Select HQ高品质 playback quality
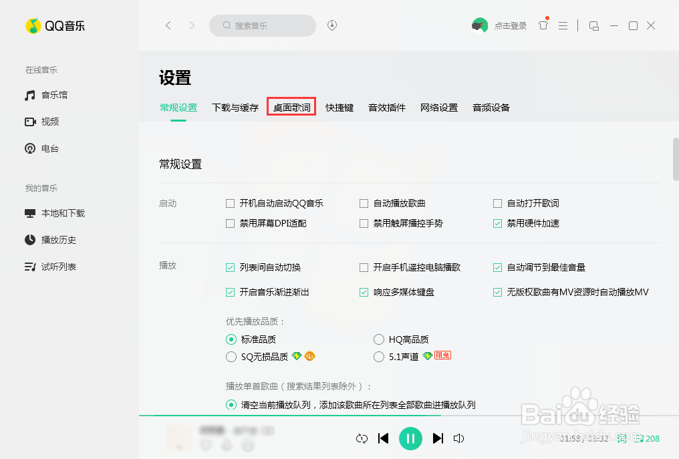The image size is (679, 459). [379, 339]
